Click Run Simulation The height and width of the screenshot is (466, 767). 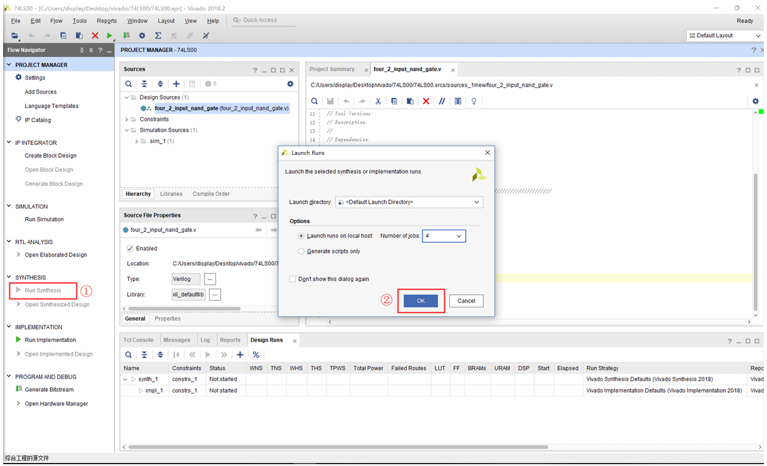(x=44, y=219)
